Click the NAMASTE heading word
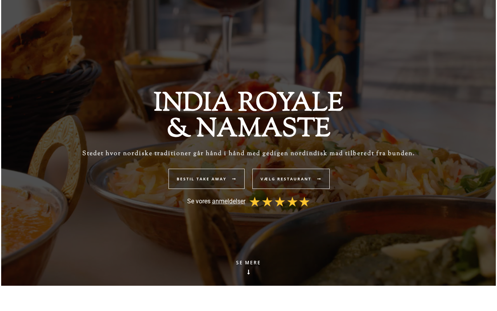Image resolution: width=497 pixels, height=311 pixels. [263, 128]
